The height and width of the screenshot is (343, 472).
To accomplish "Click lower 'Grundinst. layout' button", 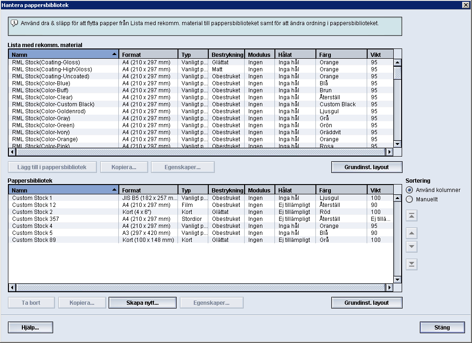I will click(x=367, y=302).
